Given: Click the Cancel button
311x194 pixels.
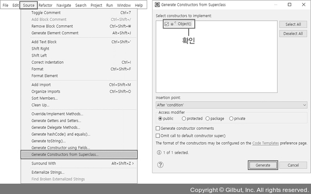Looking at the screenshot, I should click(x=293, y=165).
